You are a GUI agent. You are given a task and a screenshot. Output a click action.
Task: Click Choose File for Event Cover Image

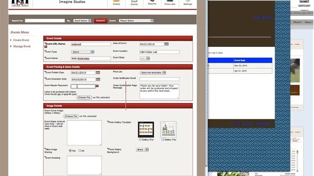coord(71,116)
